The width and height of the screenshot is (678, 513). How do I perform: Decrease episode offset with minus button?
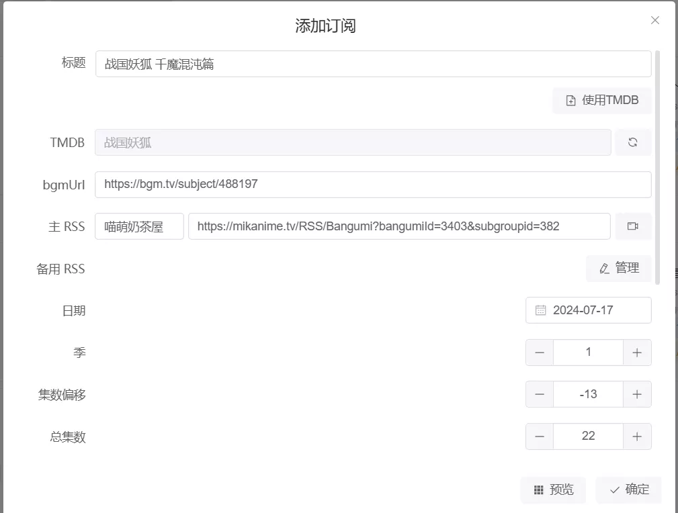(540, 394)
